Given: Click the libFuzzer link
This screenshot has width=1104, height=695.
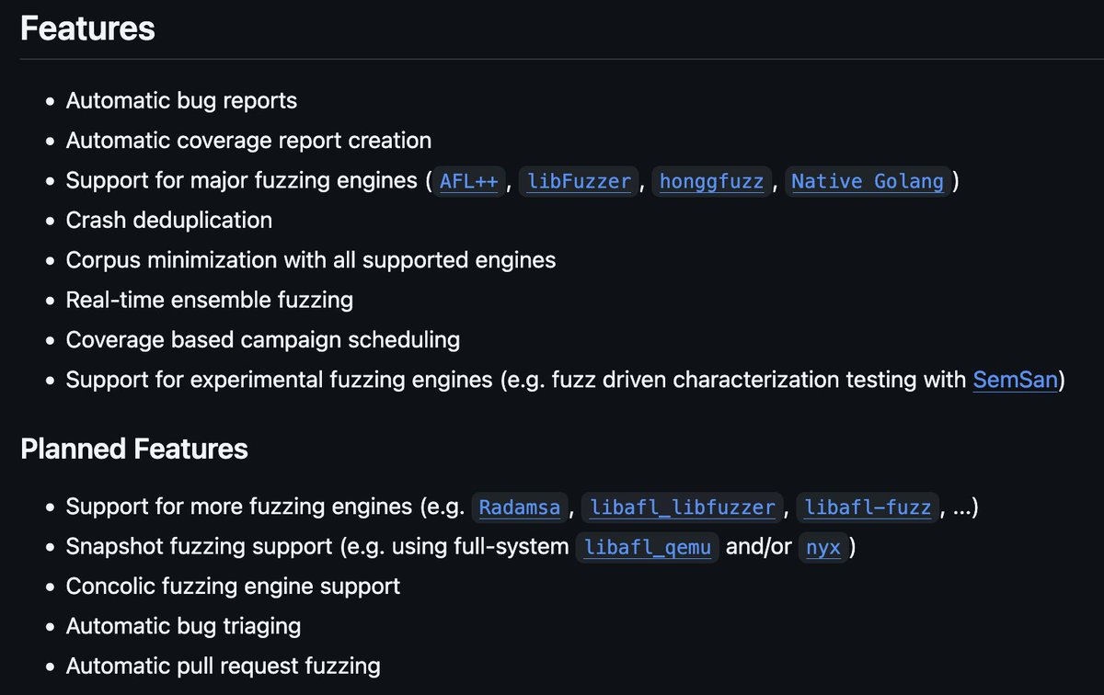Looking at the screenshot, I should coord(580,181).
